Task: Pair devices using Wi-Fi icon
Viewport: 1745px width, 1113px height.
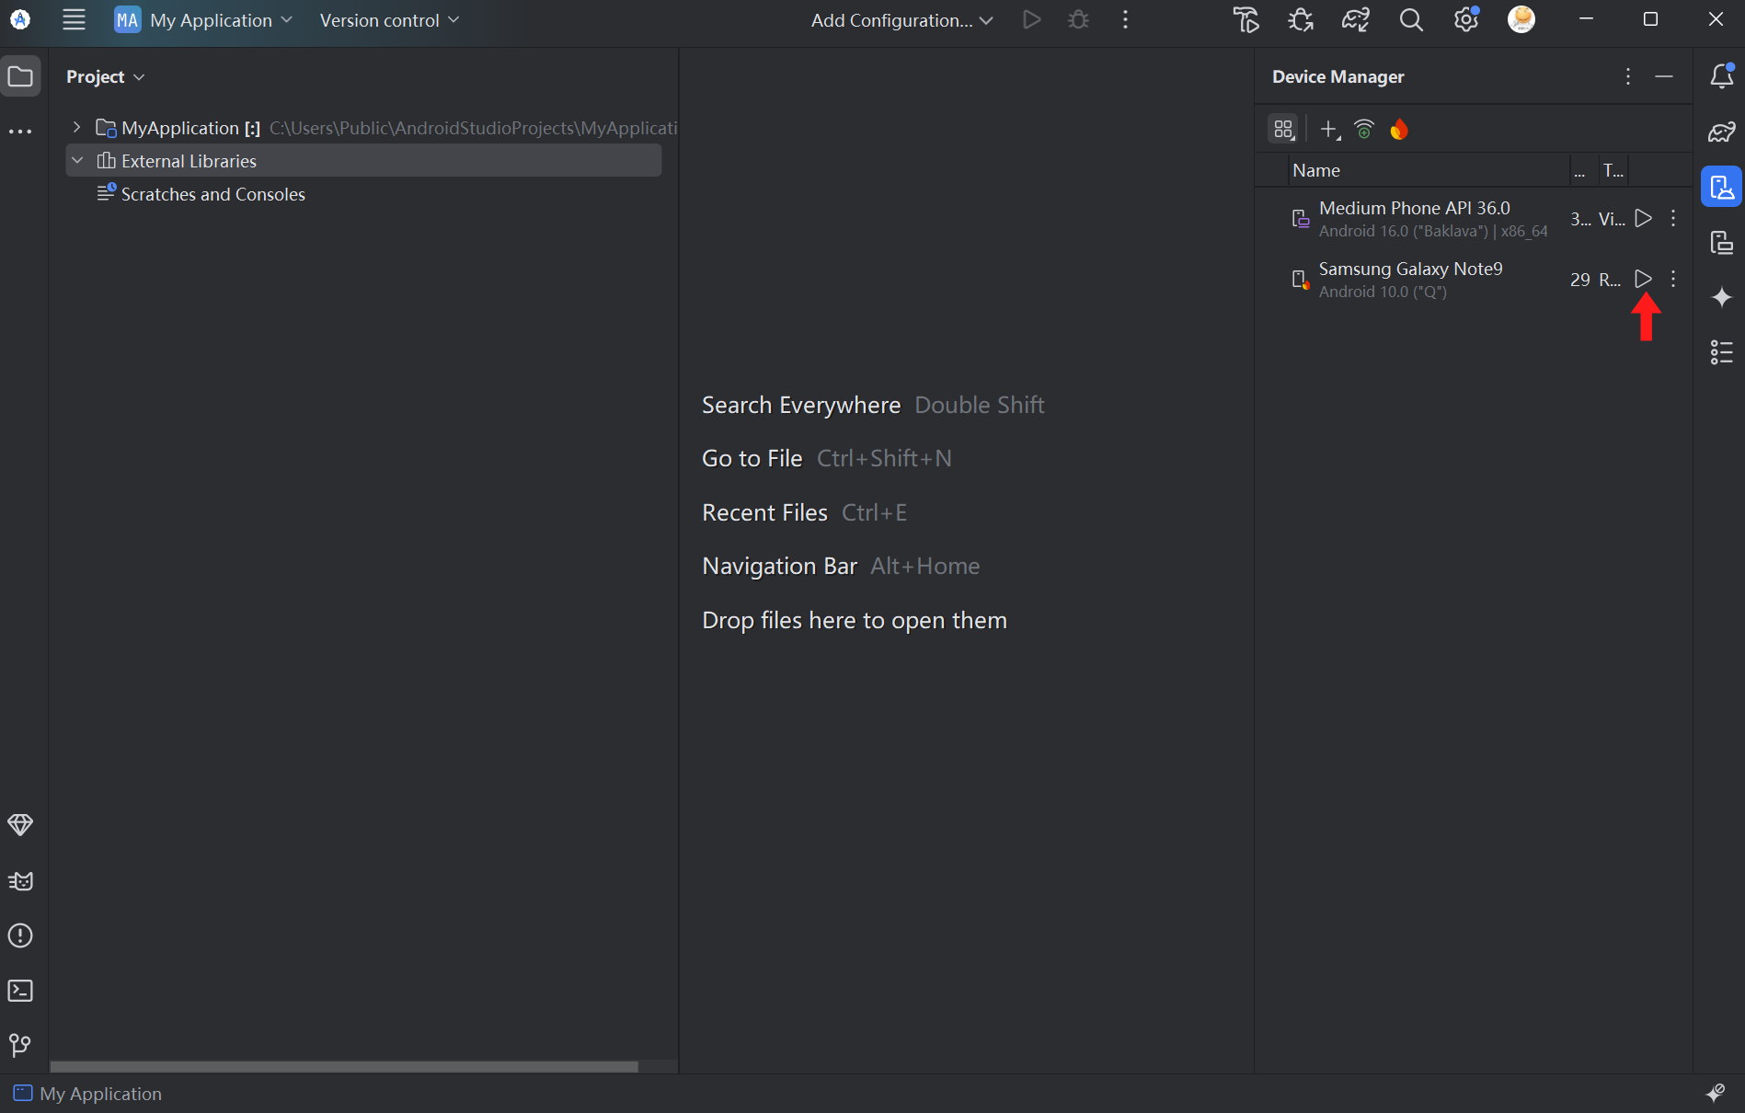Action: 1364,130
